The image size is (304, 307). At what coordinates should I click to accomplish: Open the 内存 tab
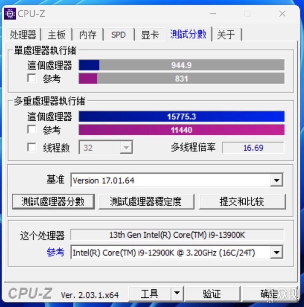(x=88, y=35)
